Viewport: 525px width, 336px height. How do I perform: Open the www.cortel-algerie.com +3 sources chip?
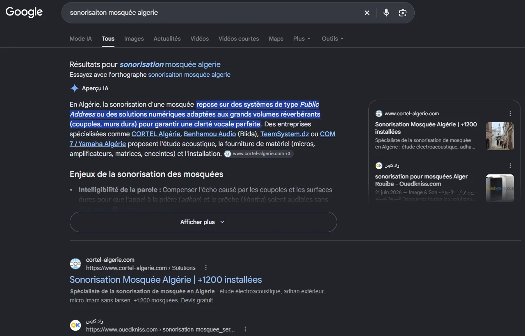259,154
